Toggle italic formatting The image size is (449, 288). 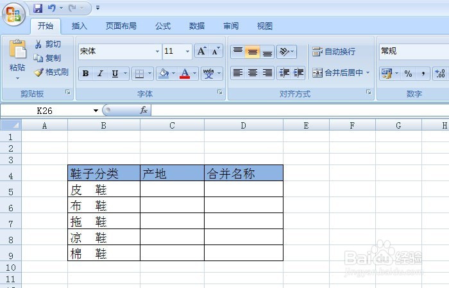(100, 74)
